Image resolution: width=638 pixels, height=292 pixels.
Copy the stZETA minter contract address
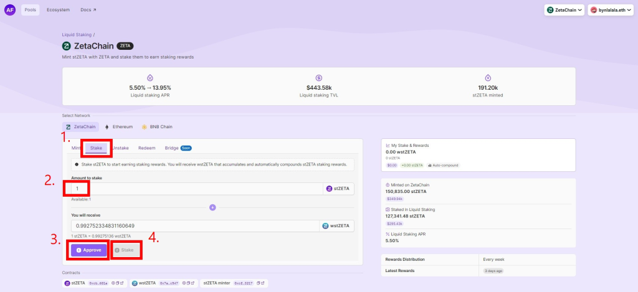[257, 283]
